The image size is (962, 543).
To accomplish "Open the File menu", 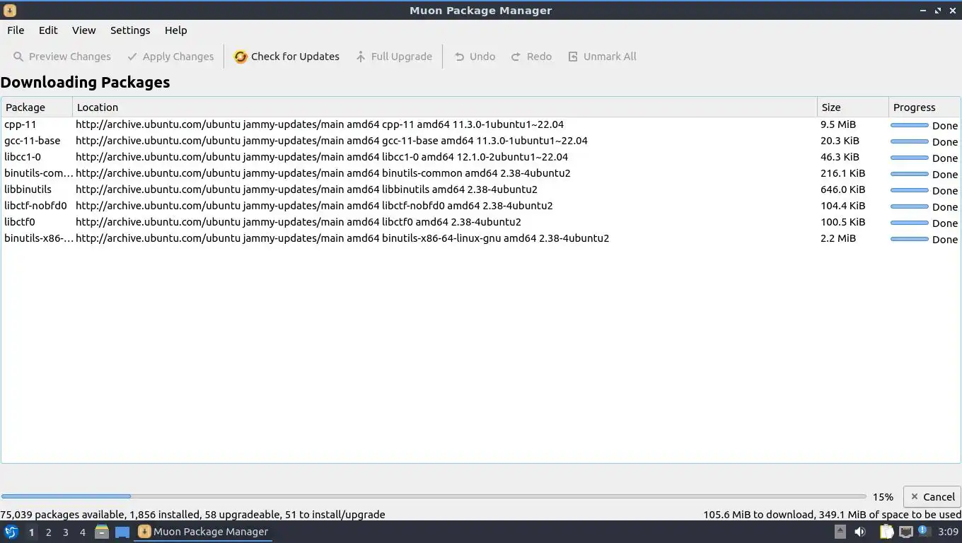I will tap(16, 30).
